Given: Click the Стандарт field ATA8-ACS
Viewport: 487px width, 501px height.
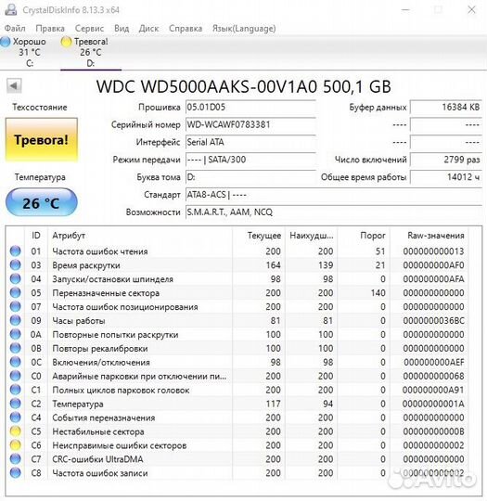Looking at the screenshot, I should coord(334,195).
